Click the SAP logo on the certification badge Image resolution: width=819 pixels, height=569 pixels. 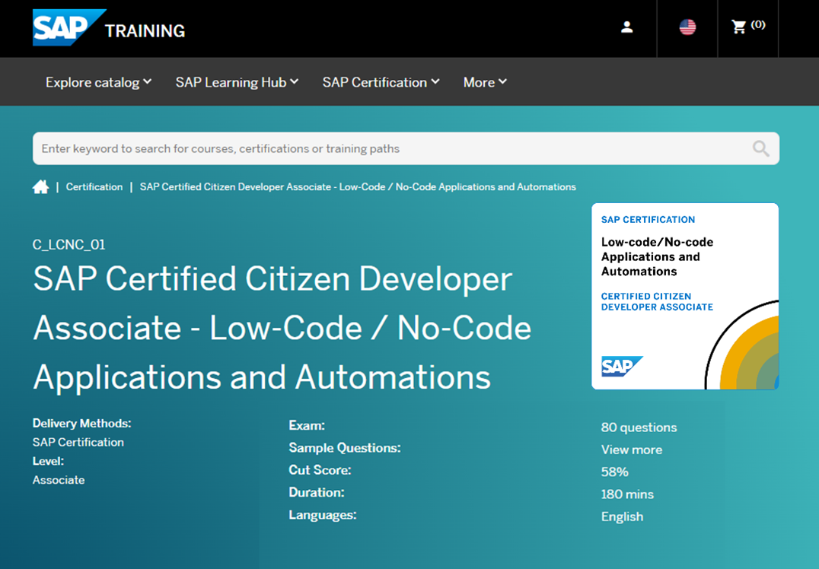point(622,366)
